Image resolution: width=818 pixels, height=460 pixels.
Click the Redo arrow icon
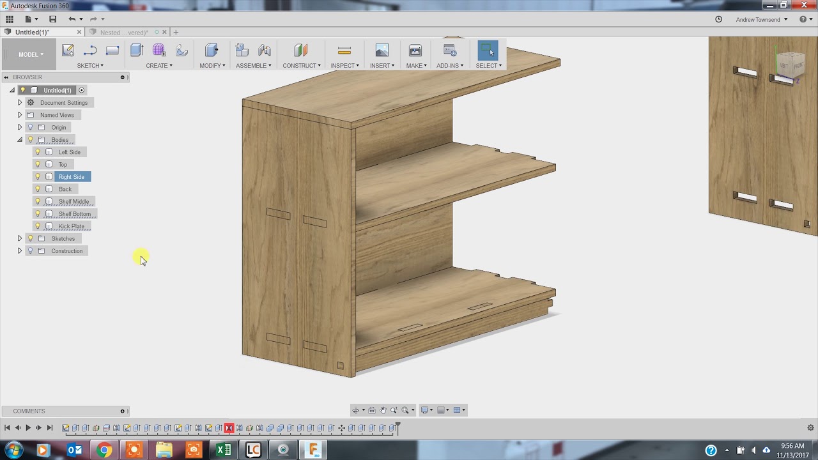93,19
